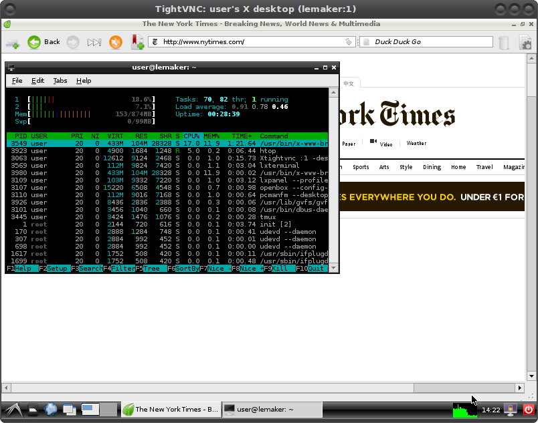Switch to New York Times taskbar window
Screen dimensions: 538x423
(171, 410)
